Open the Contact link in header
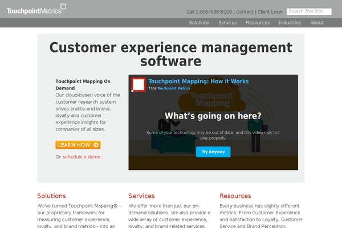 [x=245, y=12]
